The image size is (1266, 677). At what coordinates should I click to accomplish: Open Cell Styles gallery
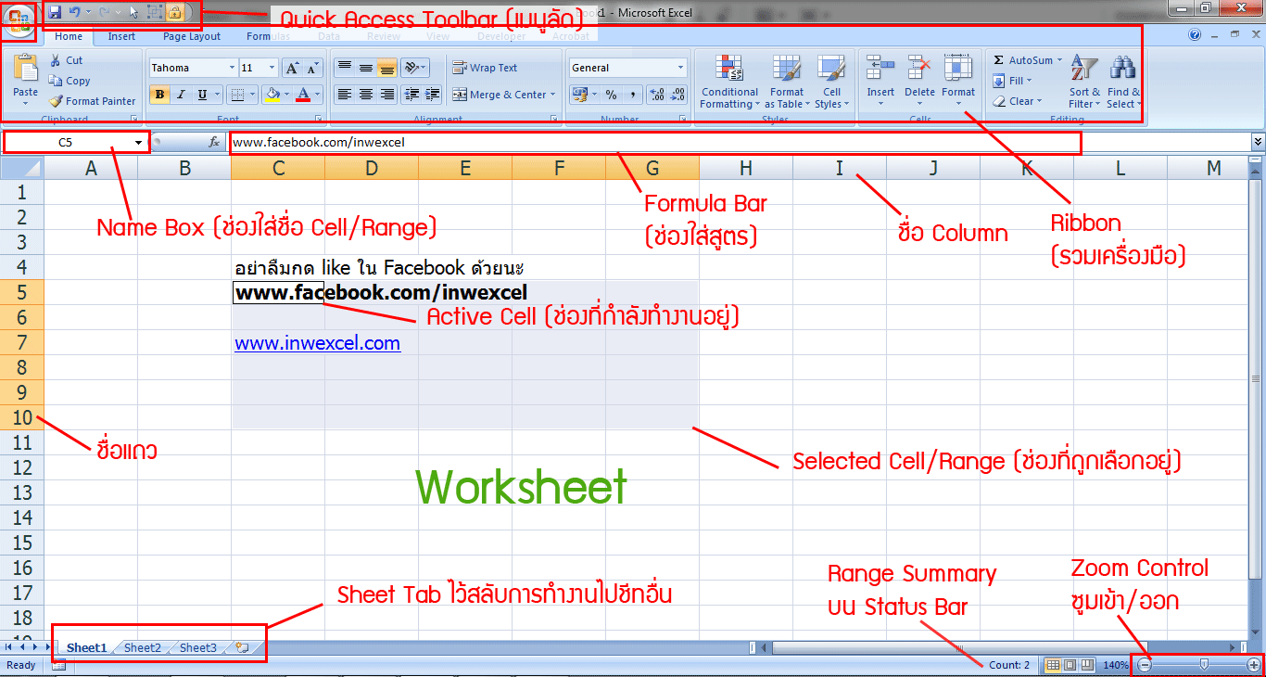click(831, 82)
